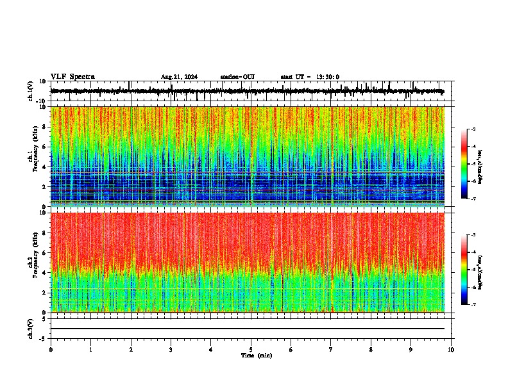Image resolution: width=508 pixels, height=392 pixels.
Task: Click the ch.1 colorbar log(PSD) unit label
Action: pos(480,167)
